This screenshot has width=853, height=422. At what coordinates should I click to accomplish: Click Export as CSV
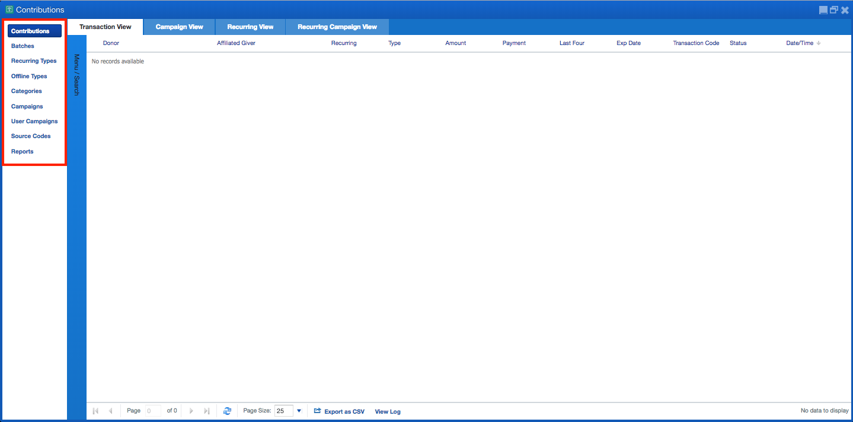point(339,411)
